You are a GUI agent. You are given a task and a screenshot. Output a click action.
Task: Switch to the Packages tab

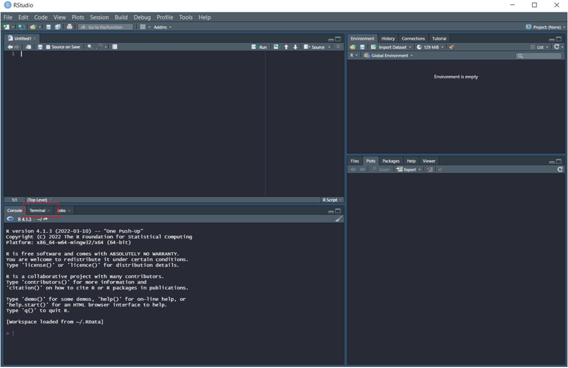tap(391, 161)
